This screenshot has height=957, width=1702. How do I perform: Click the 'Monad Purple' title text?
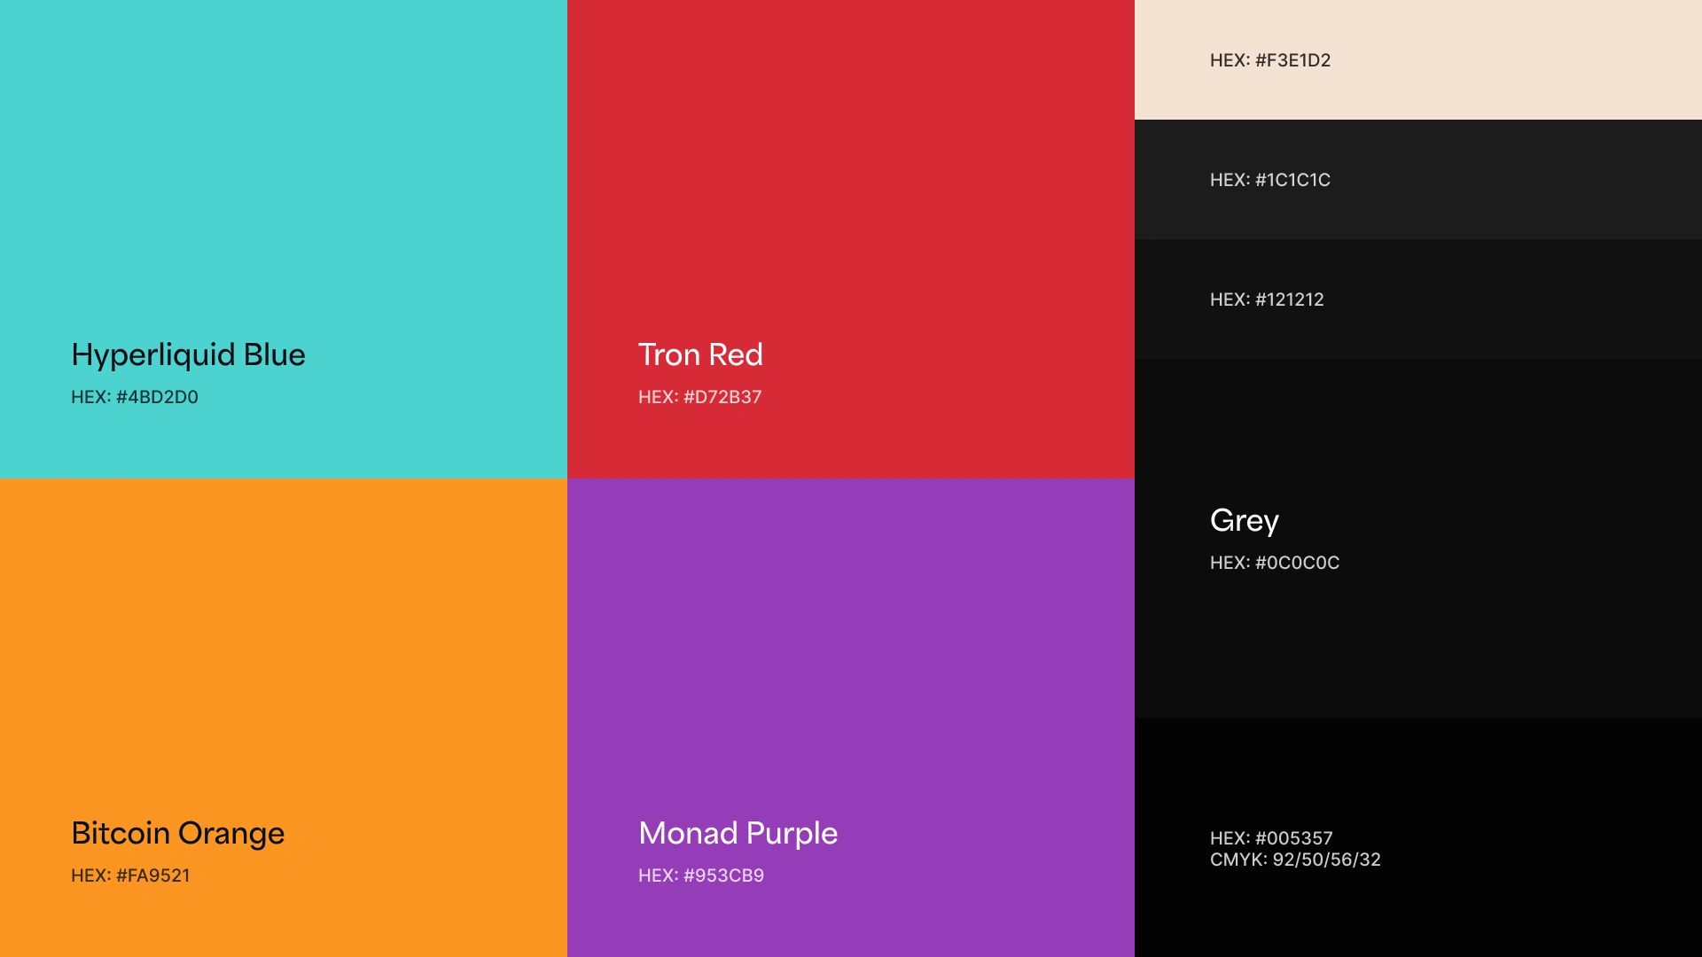tap(738, 833)
